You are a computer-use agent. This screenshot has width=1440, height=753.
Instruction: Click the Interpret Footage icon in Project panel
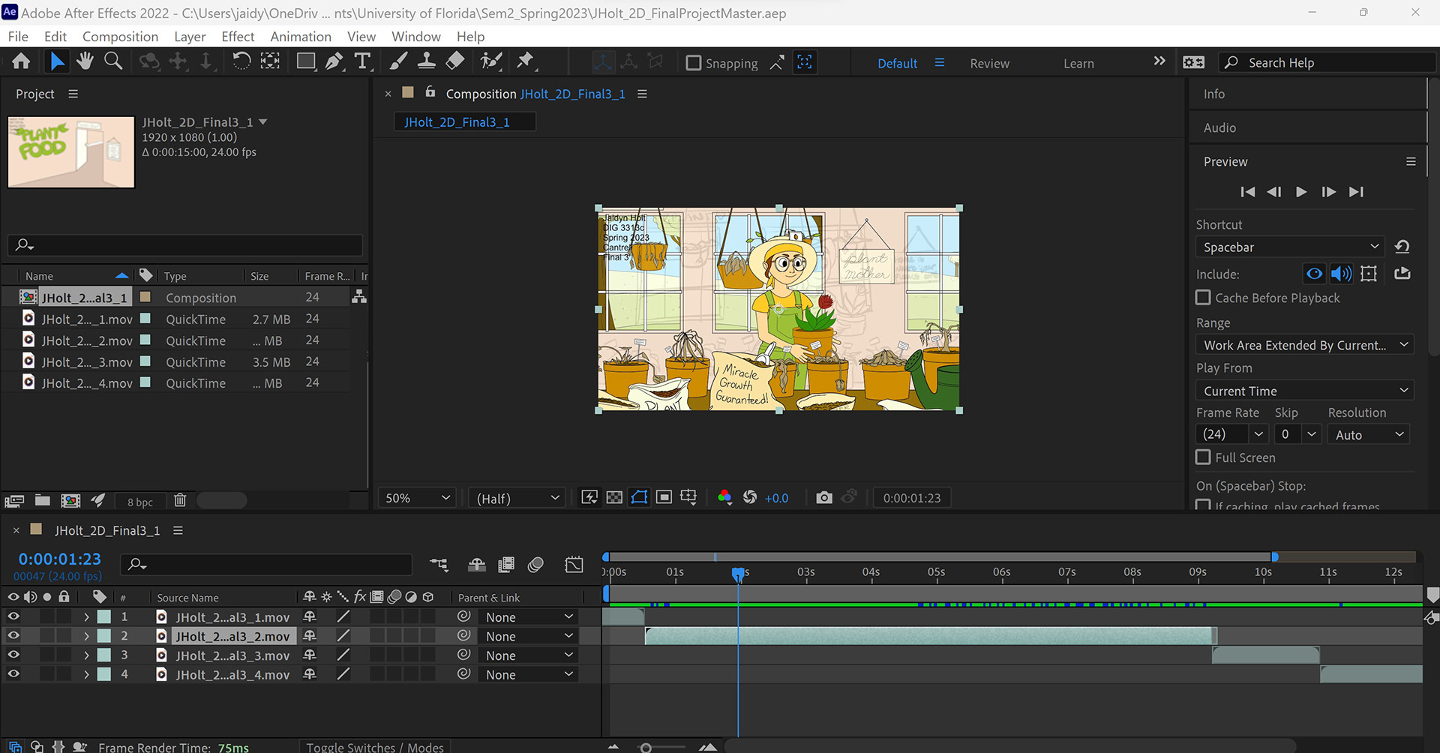point(14,501)
